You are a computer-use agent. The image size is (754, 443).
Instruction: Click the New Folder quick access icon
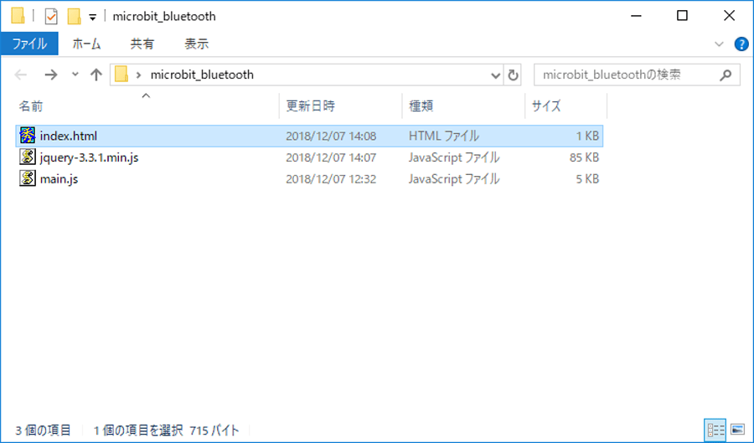click(74, 17)
